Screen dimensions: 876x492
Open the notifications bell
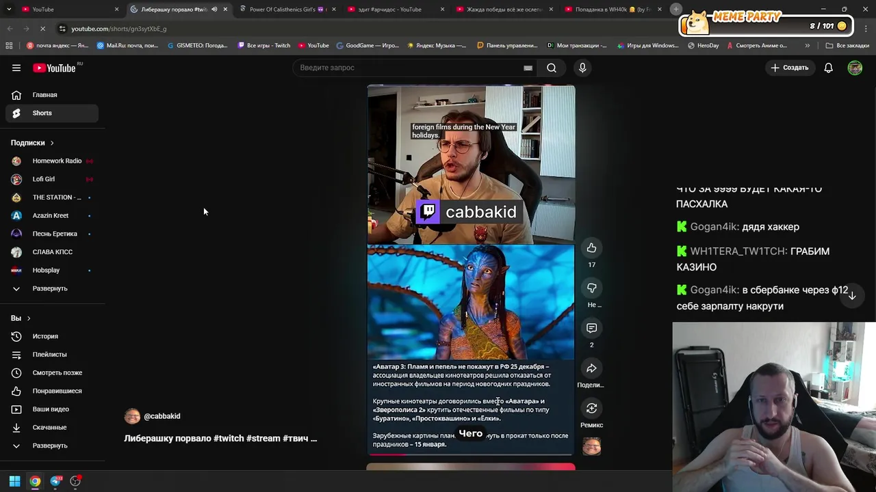828,68
